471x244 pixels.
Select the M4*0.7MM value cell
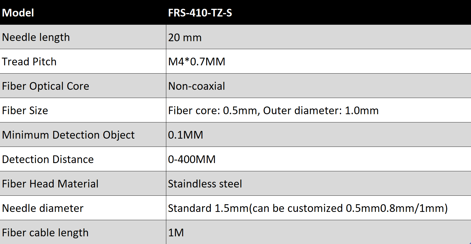(x=318, y=61)
